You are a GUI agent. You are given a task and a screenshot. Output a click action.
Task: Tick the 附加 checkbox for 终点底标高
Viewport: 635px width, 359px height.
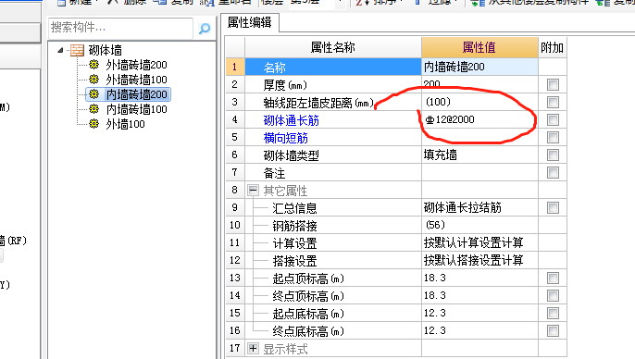(553, 330)
